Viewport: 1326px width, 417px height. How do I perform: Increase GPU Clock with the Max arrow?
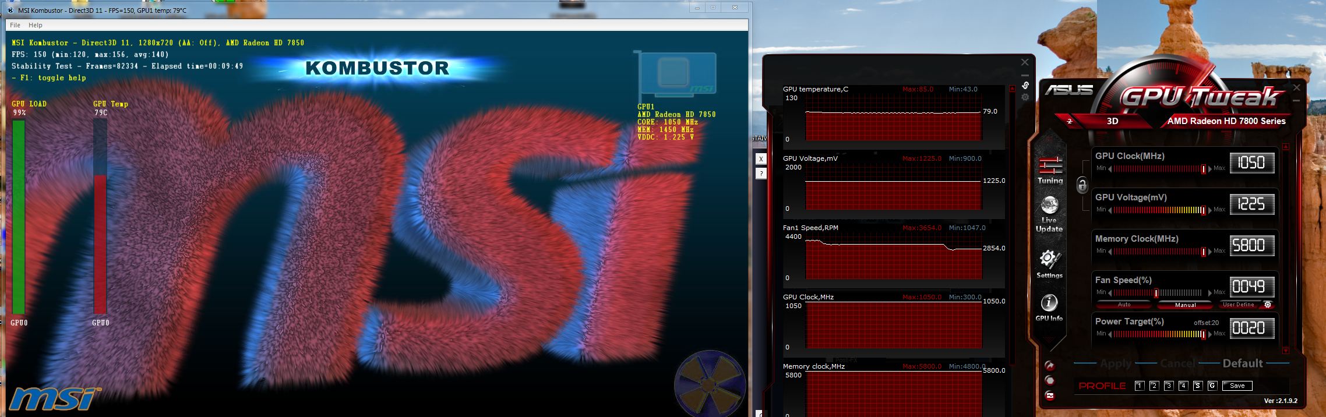tap(1211, 169)
